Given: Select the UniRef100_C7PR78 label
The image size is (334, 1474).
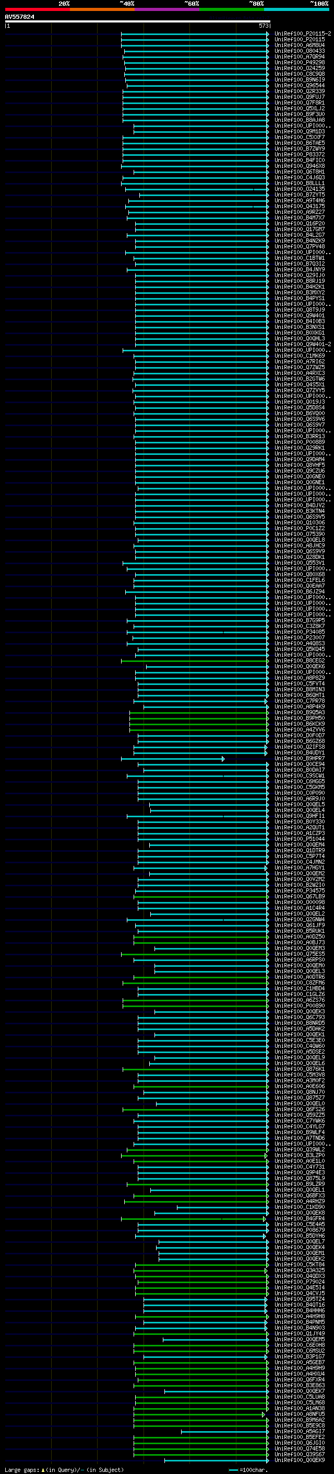Looking at the screenshot, I should pos(300,701).
